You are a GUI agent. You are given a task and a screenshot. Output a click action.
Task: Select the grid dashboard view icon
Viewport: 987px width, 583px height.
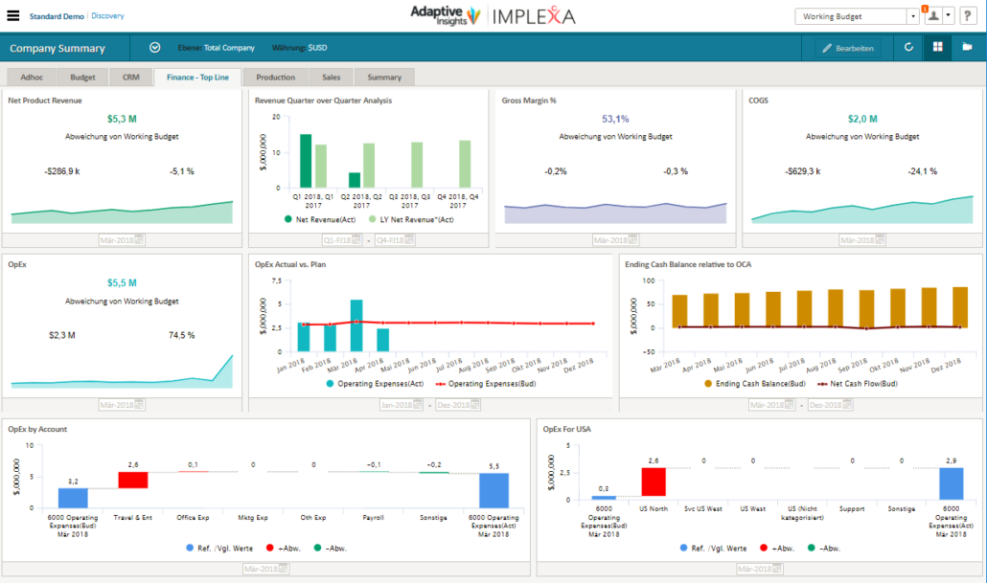(938, 47)
